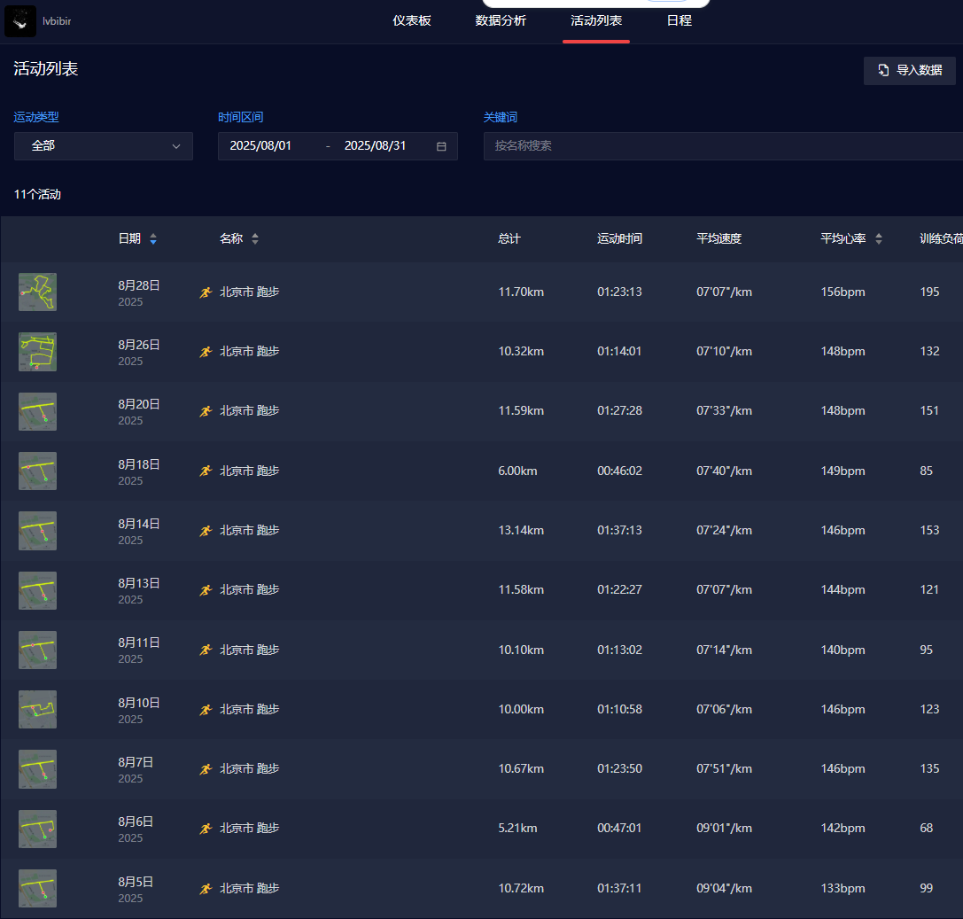Open the 北京市 跑步 activity from 8月20日
This screenshot has width=963, height=919.
click(x=250, y=411)
